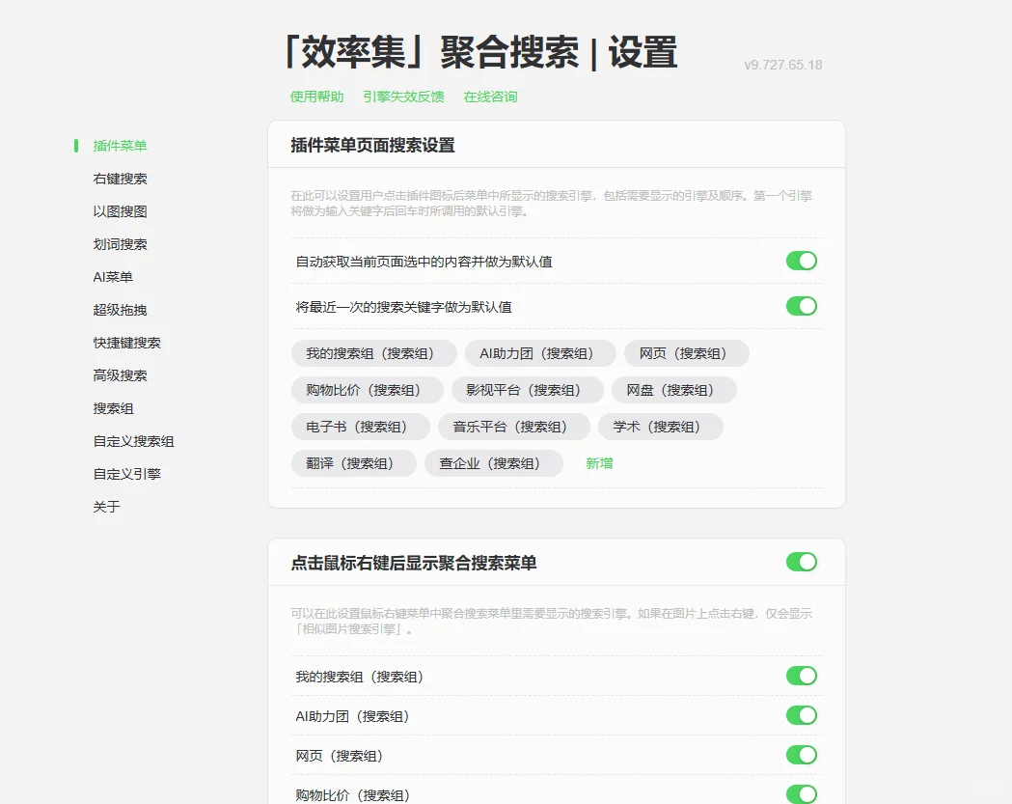关闭「自动获取当前页面选中的内容并做为默认值」开关

(801, 261)
